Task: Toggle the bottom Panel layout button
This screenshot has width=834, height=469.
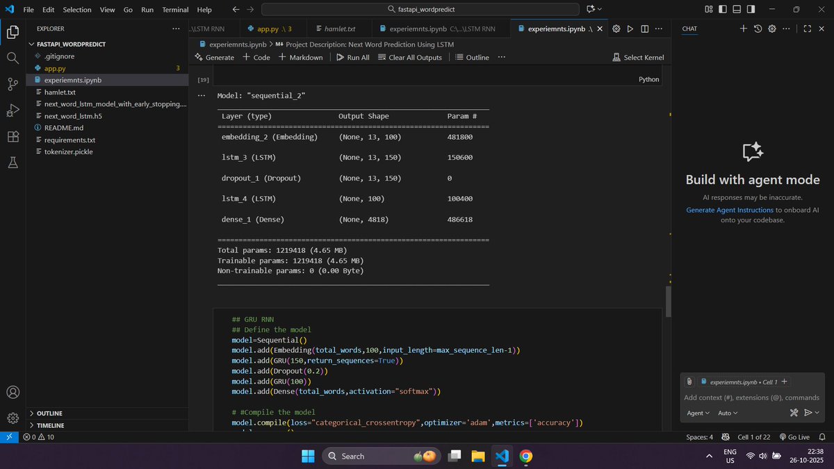Action: click(x=737, y=10)
